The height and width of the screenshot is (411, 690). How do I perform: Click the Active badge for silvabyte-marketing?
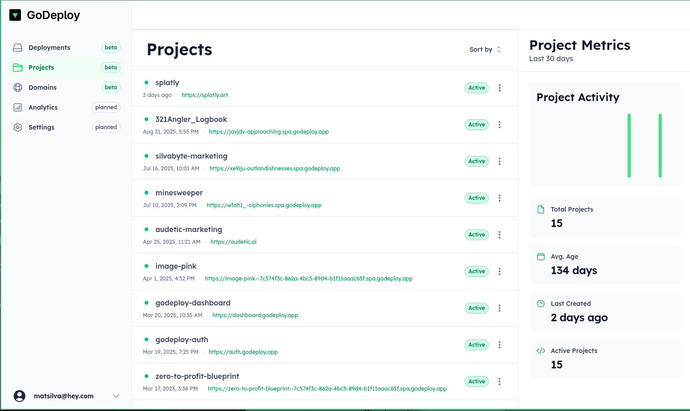(x=476, y=161)
